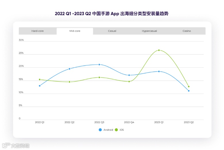This screenshot has height=150, width=224.
Task: Open the Casino tab
Action: pos(187,31)
